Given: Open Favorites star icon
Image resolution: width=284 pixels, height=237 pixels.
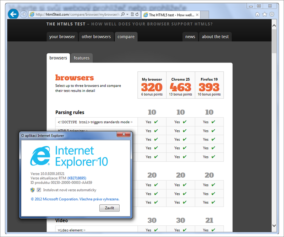Looking at the screenshot, I should (x=264, y=15).
